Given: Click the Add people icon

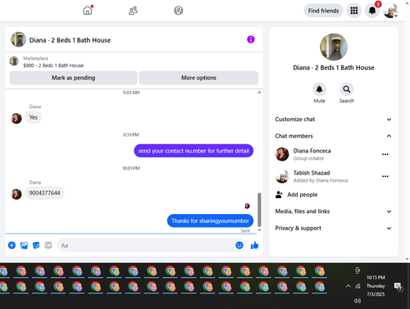Looking at the screenshot, I should [x=279, y=194].
